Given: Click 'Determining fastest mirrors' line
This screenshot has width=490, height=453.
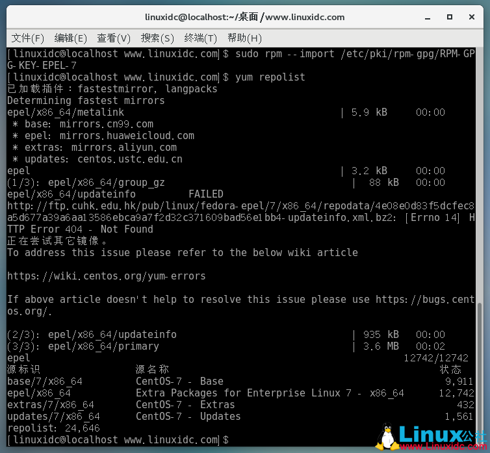Looking at the screenshot, I should (86, 101).
